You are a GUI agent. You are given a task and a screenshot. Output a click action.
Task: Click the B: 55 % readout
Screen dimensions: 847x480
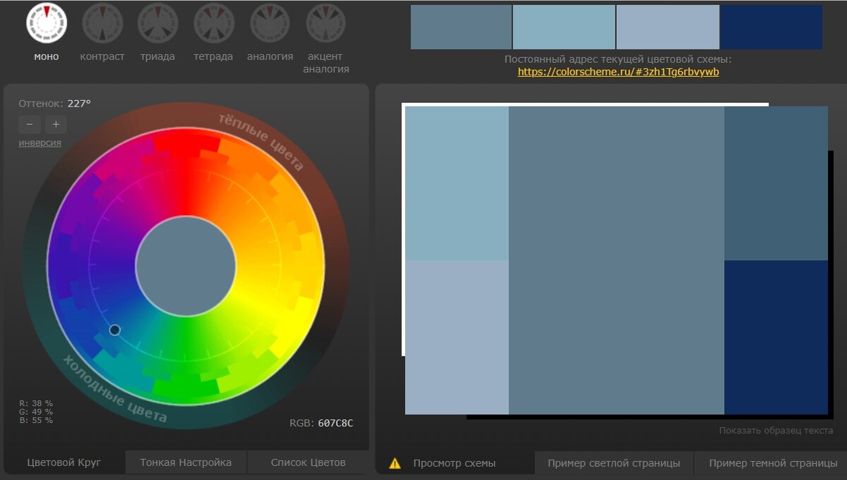[x=36, y=421]
